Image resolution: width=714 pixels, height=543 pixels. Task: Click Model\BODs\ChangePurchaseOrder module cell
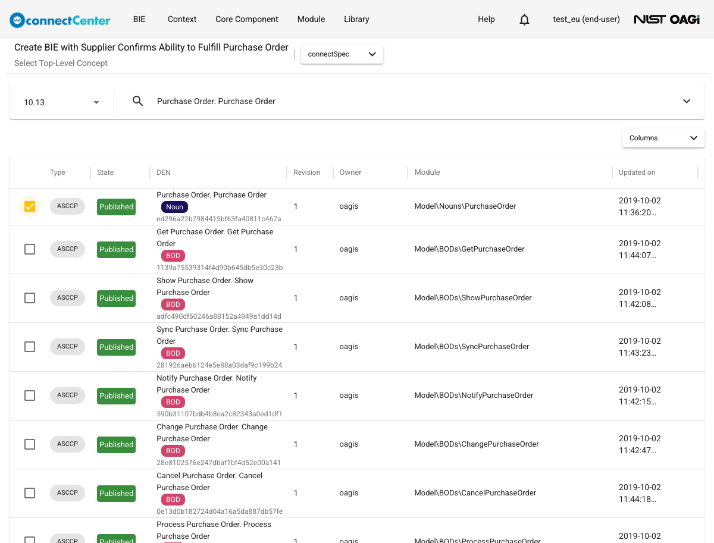click(x=477, y=444)
